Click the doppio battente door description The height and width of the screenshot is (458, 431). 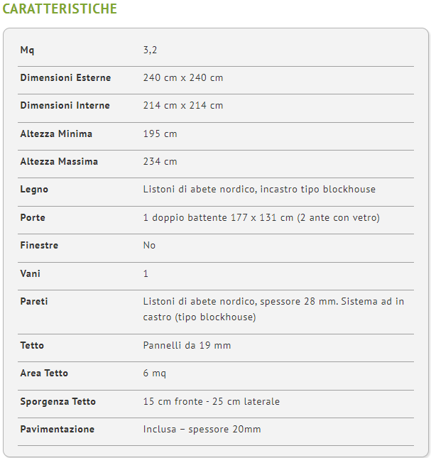[261, 217]
